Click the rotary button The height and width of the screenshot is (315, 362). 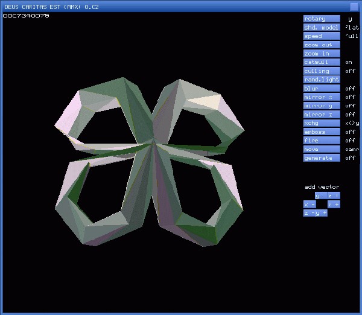coord(322,19)
